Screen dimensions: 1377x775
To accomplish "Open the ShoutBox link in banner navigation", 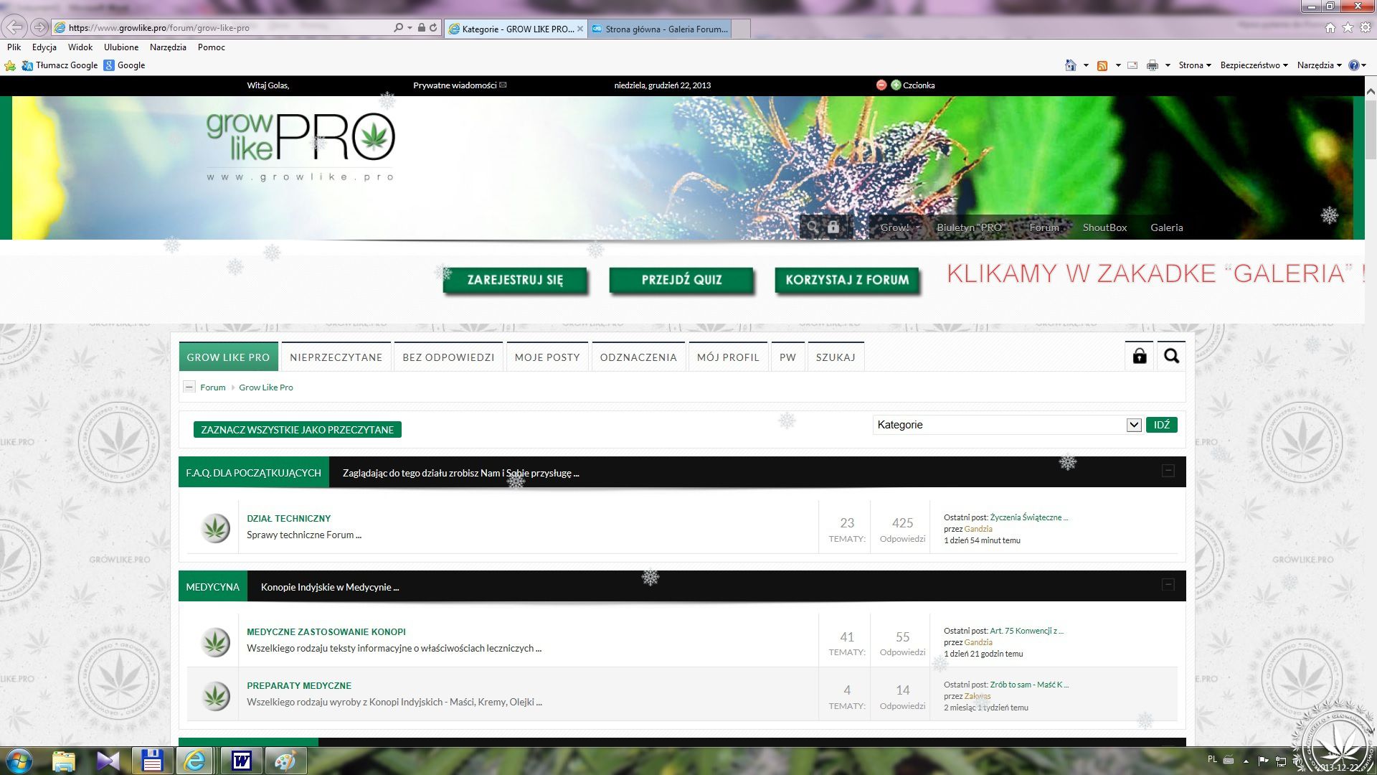I will (1104, 227).
